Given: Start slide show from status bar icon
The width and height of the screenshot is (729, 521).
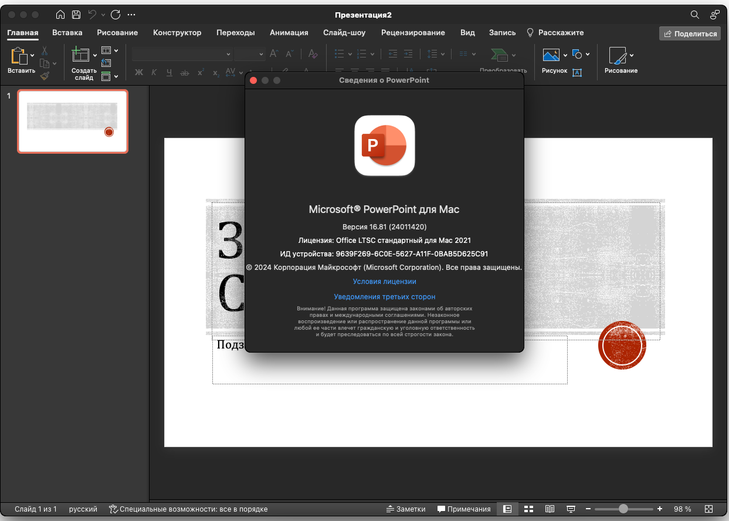Looking at the screenshot, I should [x=571, y=509].
